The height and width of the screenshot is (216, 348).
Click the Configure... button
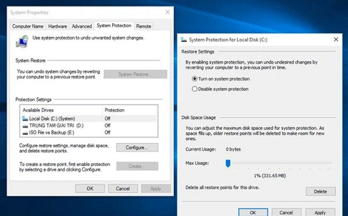137,147
